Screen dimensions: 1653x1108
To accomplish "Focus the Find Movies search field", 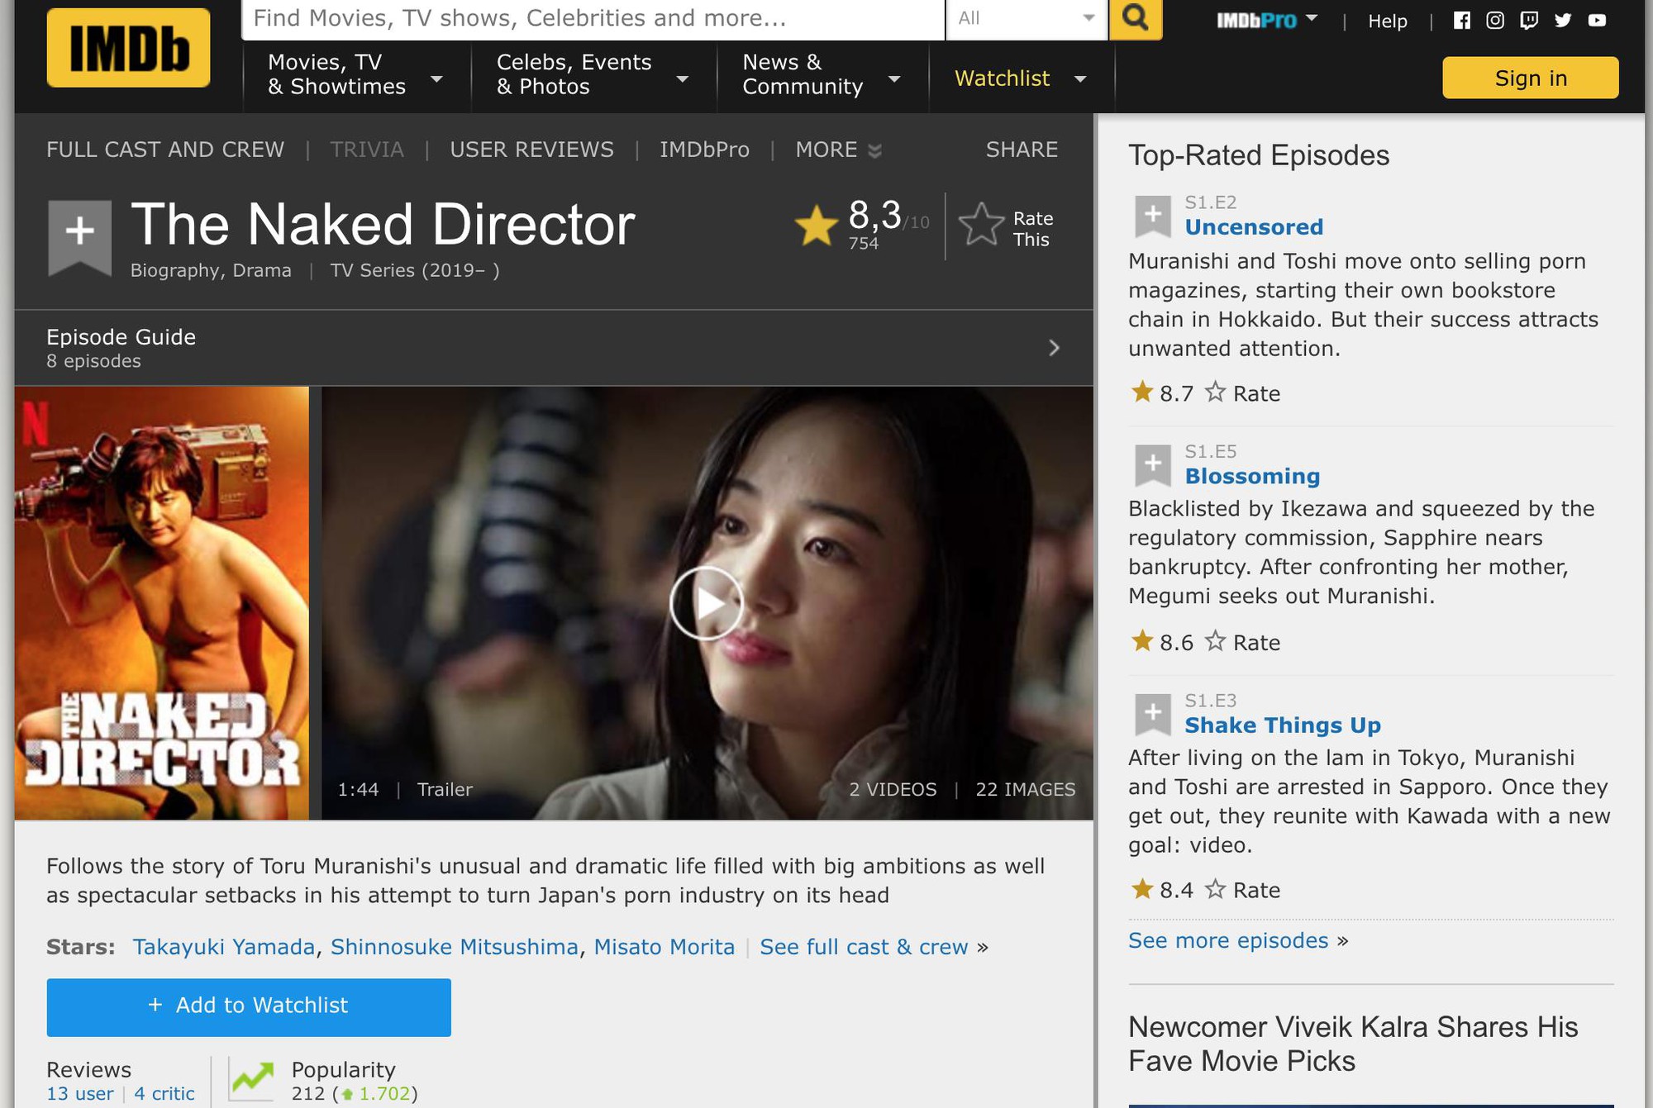I will [x=593, y=18].
